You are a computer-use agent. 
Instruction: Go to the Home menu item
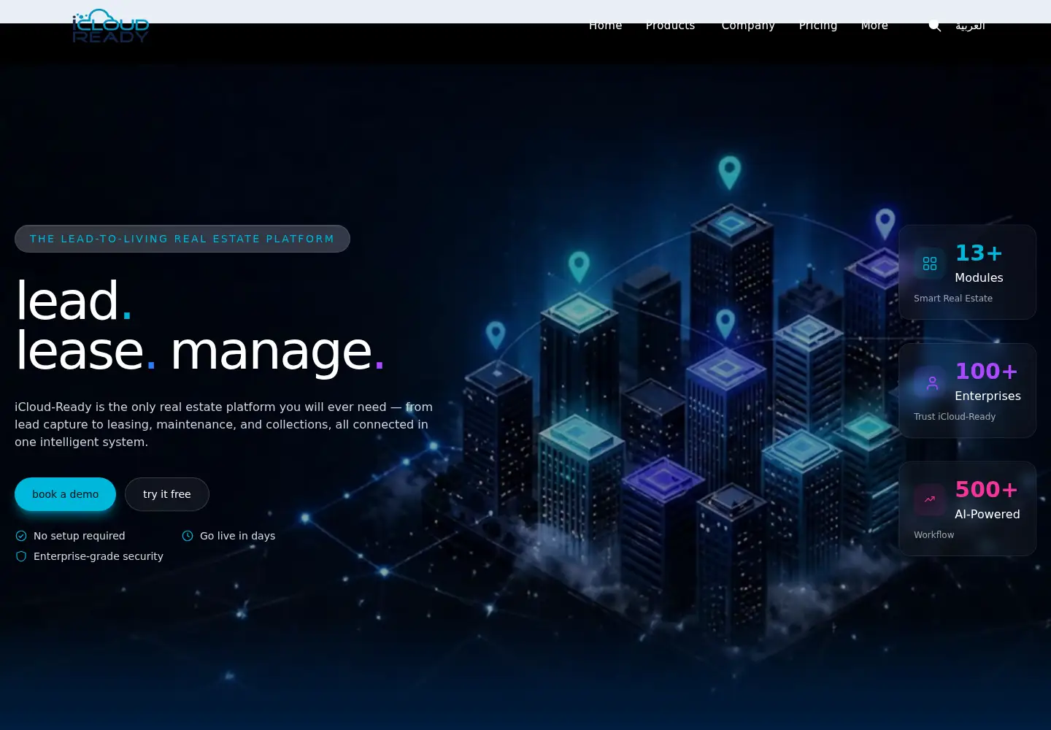click(606, 26)
